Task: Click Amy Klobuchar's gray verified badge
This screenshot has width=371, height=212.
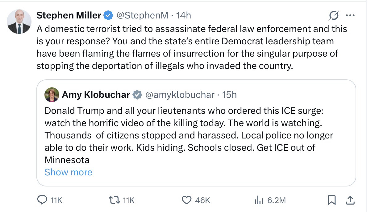Action: [137, 95]
